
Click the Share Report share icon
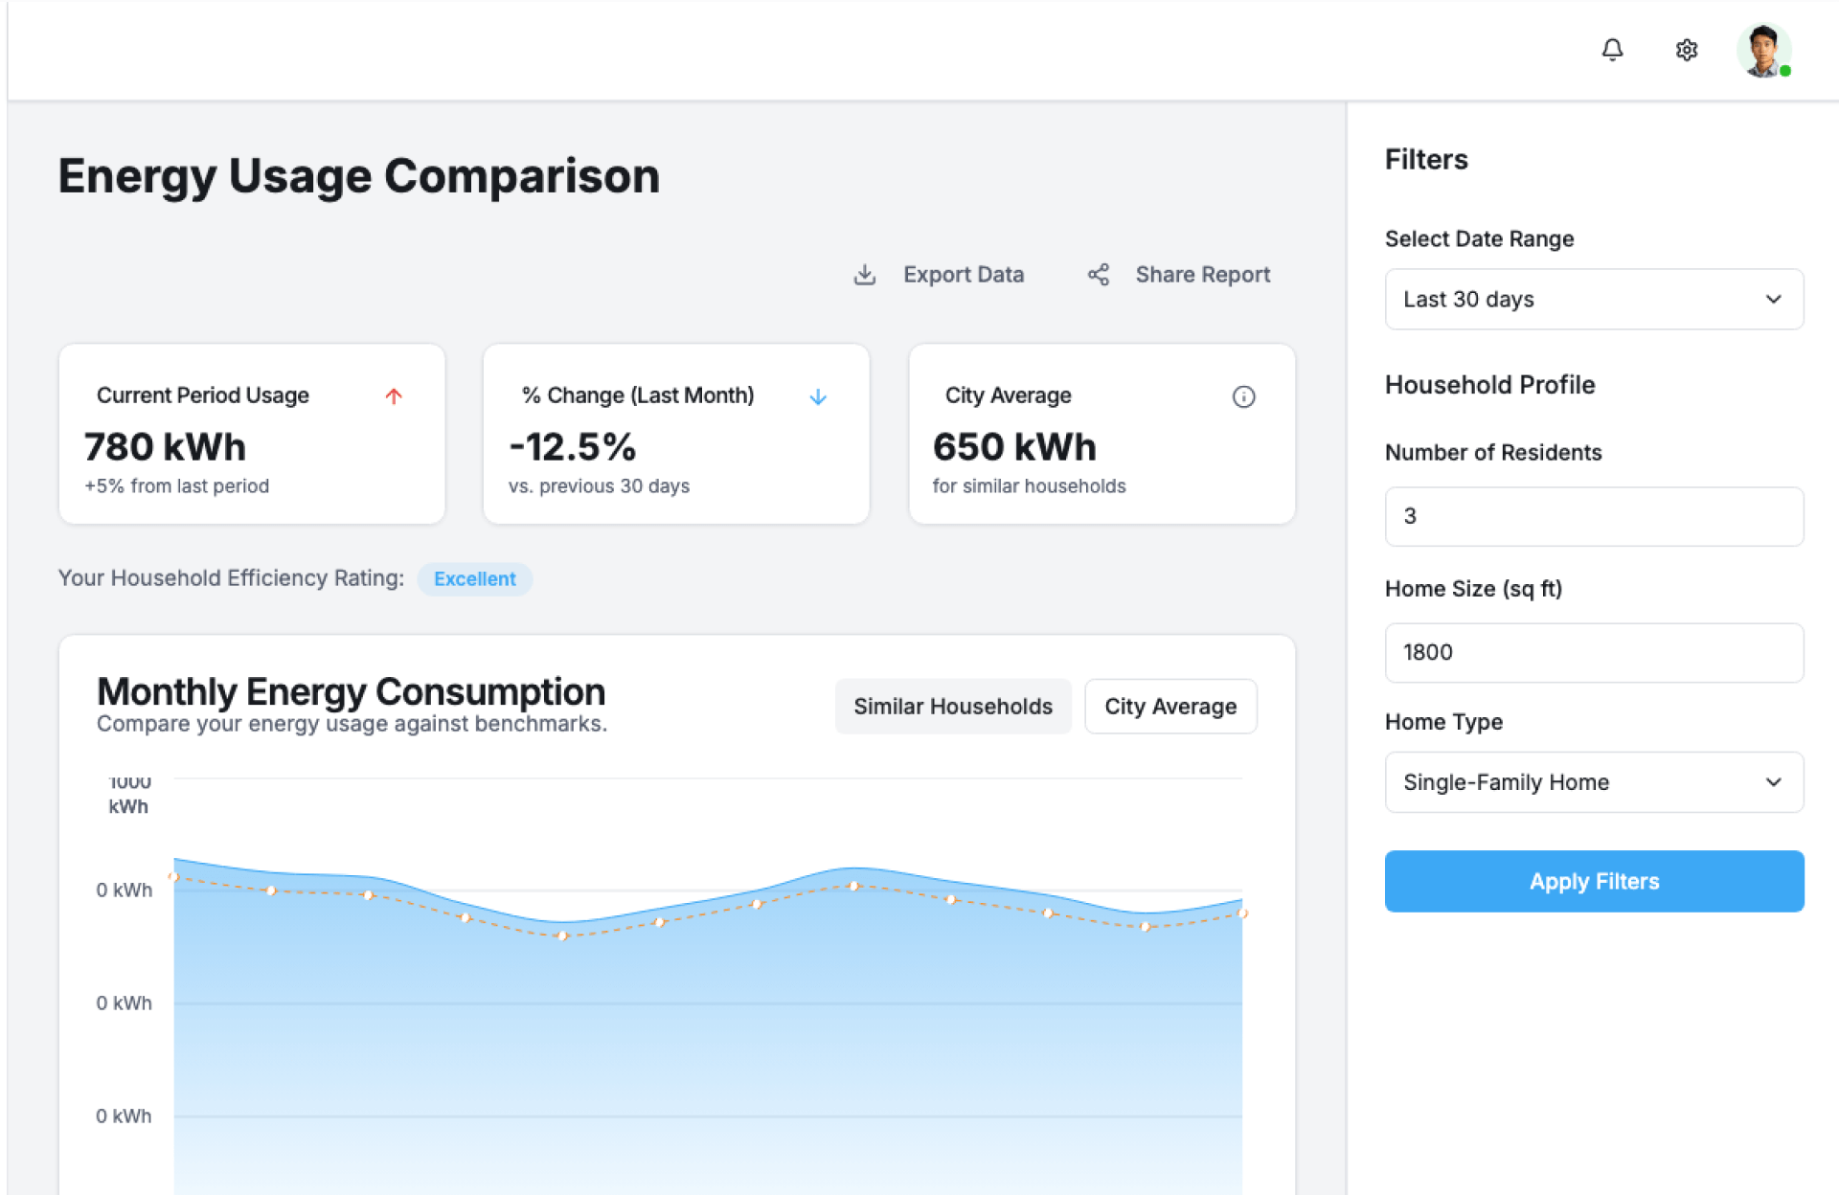(x=1099, y=275)
